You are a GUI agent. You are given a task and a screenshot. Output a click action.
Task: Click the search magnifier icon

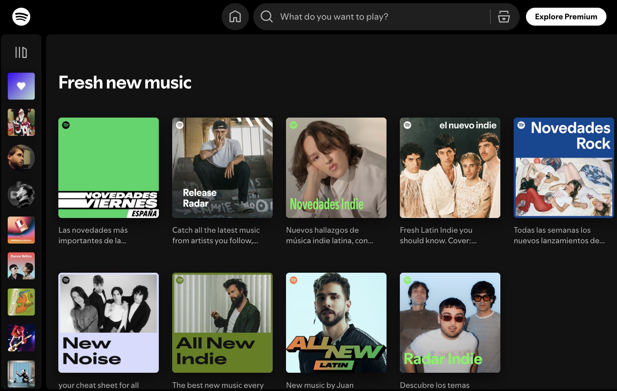267,16
